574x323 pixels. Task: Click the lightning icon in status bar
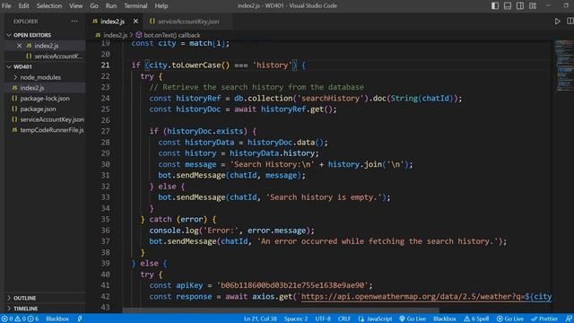tap(80, 319)
